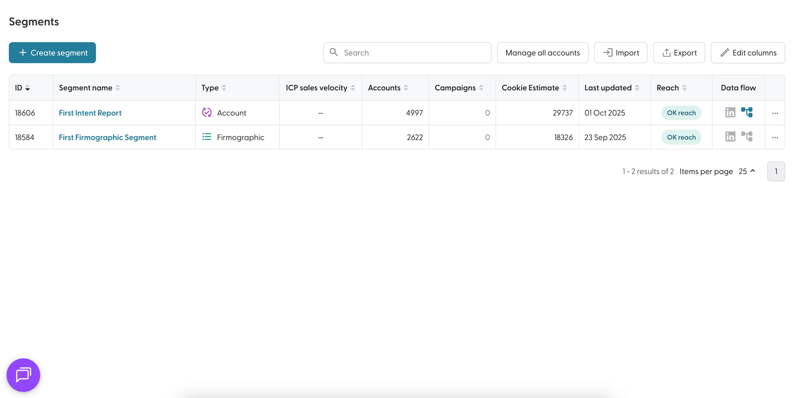Open First Intent Report segment link
The width and height of the screenshot is (794, 398).
[90, 113]
